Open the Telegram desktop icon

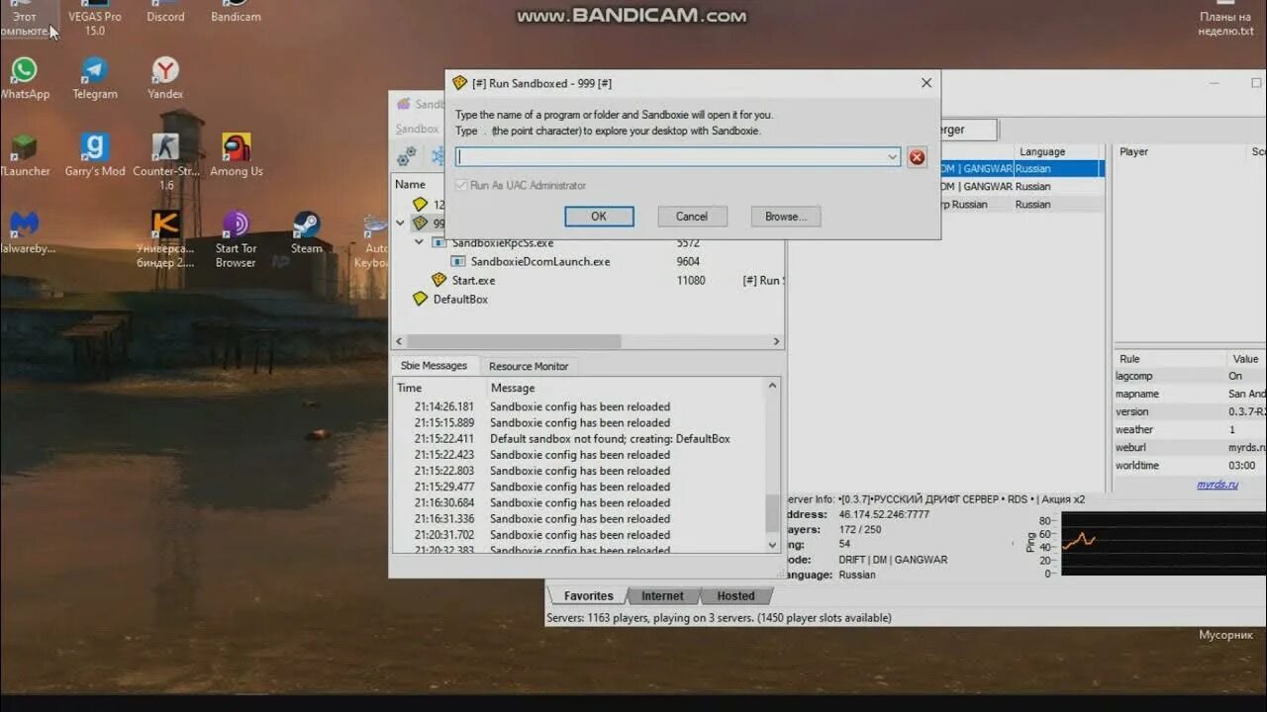click(94, 78)
